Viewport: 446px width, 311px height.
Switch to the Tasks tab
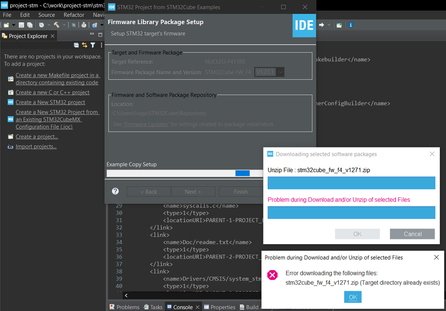coord(153,307)
